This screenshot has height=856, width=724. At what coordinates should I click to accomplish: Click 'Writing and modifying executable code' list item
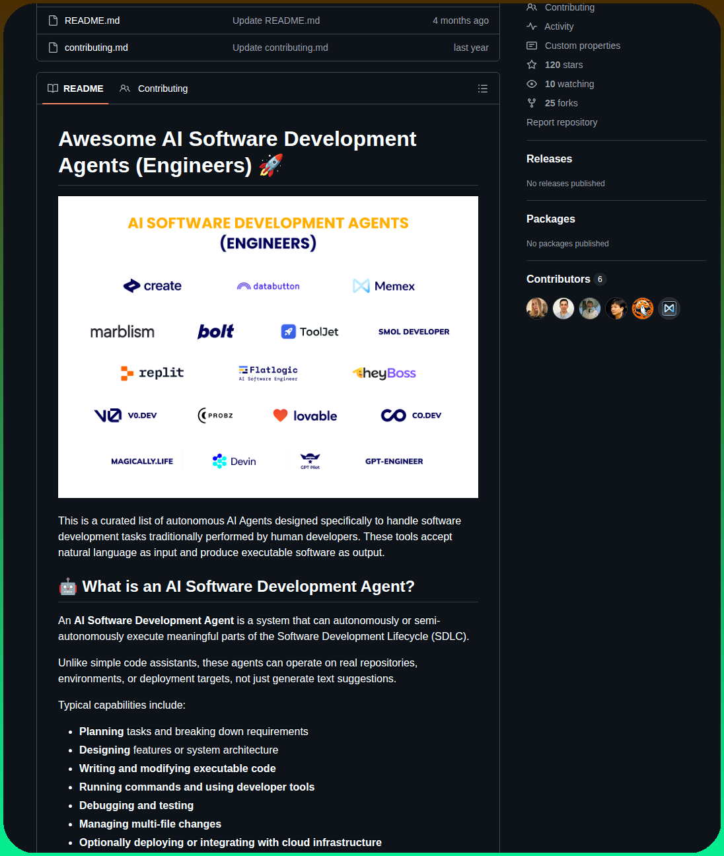(x=178, y=769)
